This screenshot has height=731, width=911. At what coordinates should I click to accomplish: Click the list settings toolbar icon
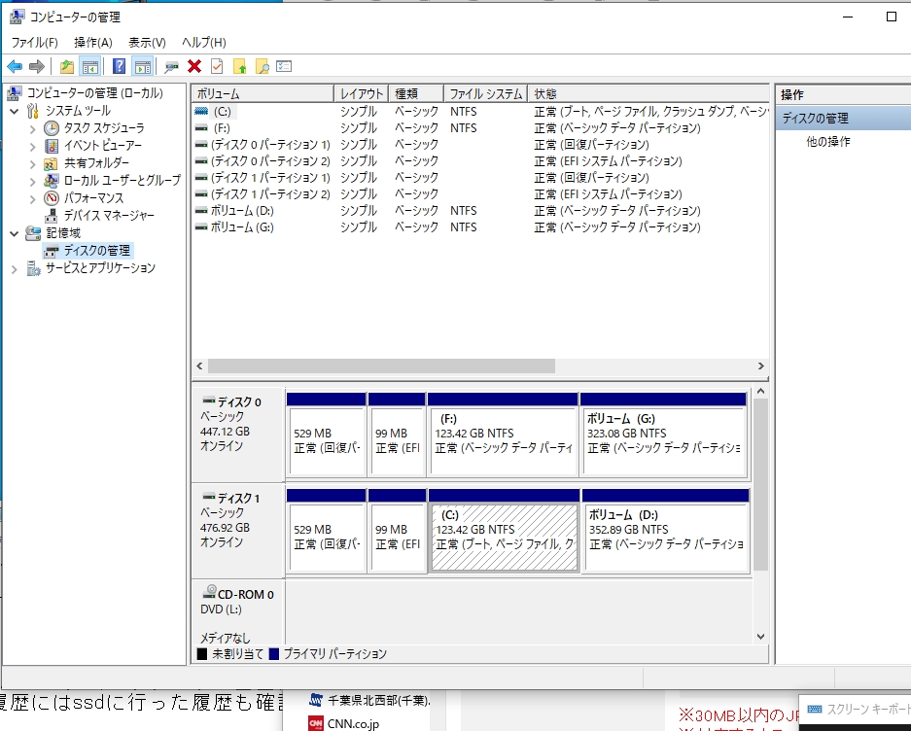284,67
